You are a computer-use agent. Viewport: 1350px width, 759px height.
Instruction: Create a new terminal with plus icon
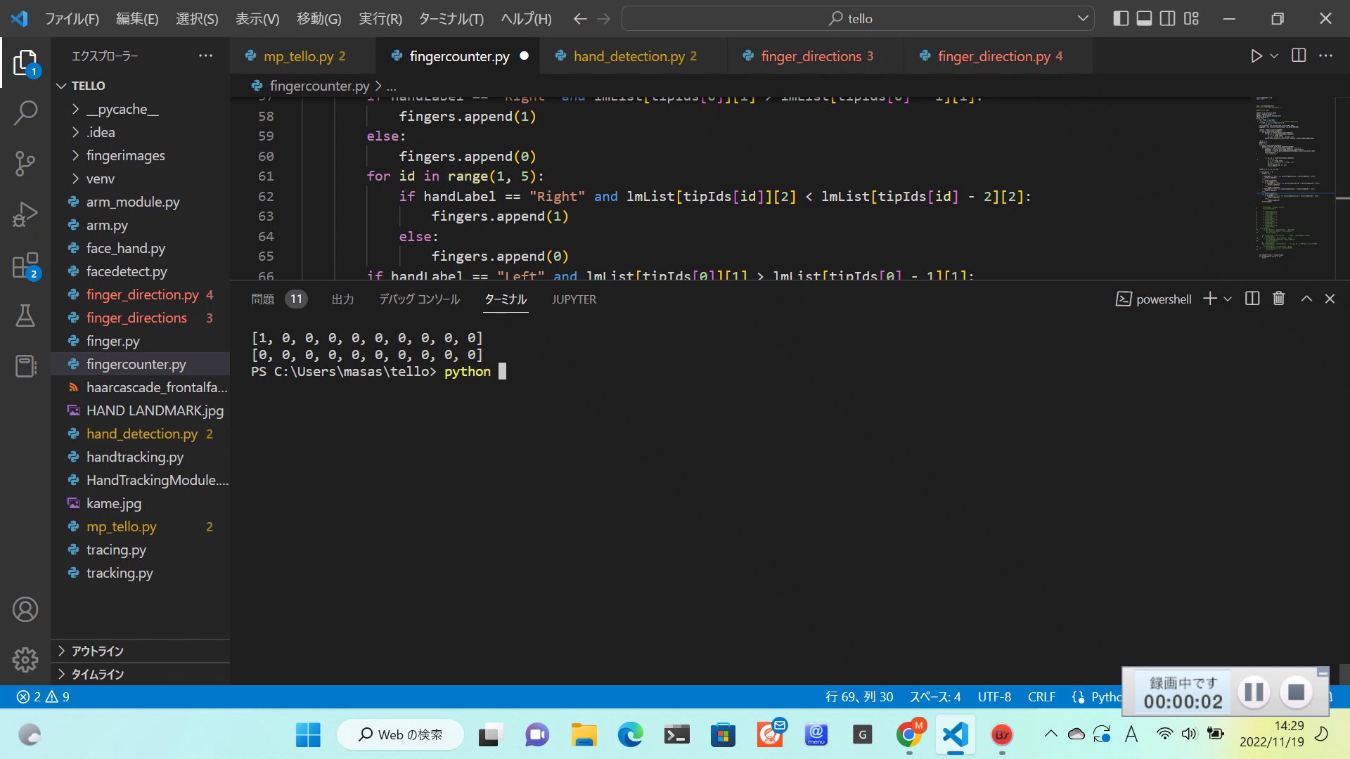tap(1210, 299)
